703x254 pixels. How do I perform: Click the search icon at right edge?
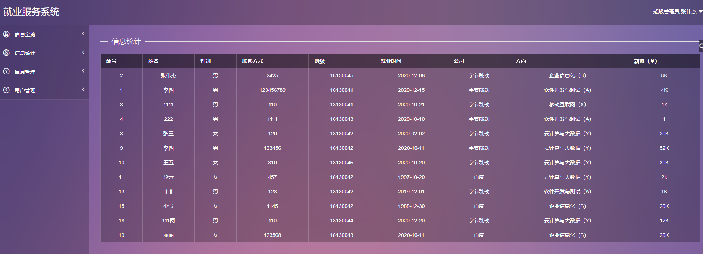point(701,46)
